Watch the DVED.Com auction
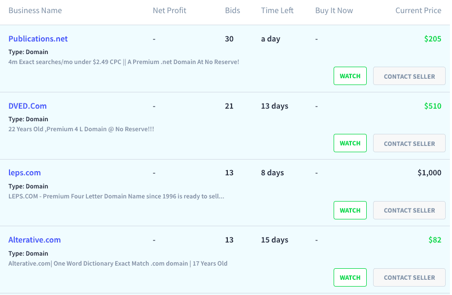 (350, 143)
